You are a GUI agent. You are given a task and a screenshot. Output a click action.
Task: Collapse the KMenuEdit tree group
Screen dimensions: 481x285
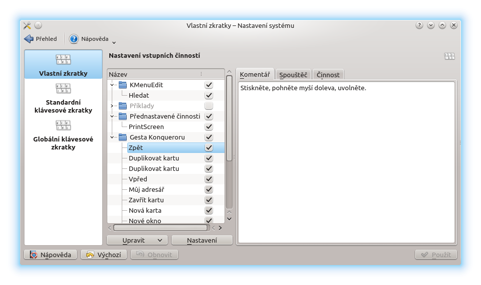112,85
